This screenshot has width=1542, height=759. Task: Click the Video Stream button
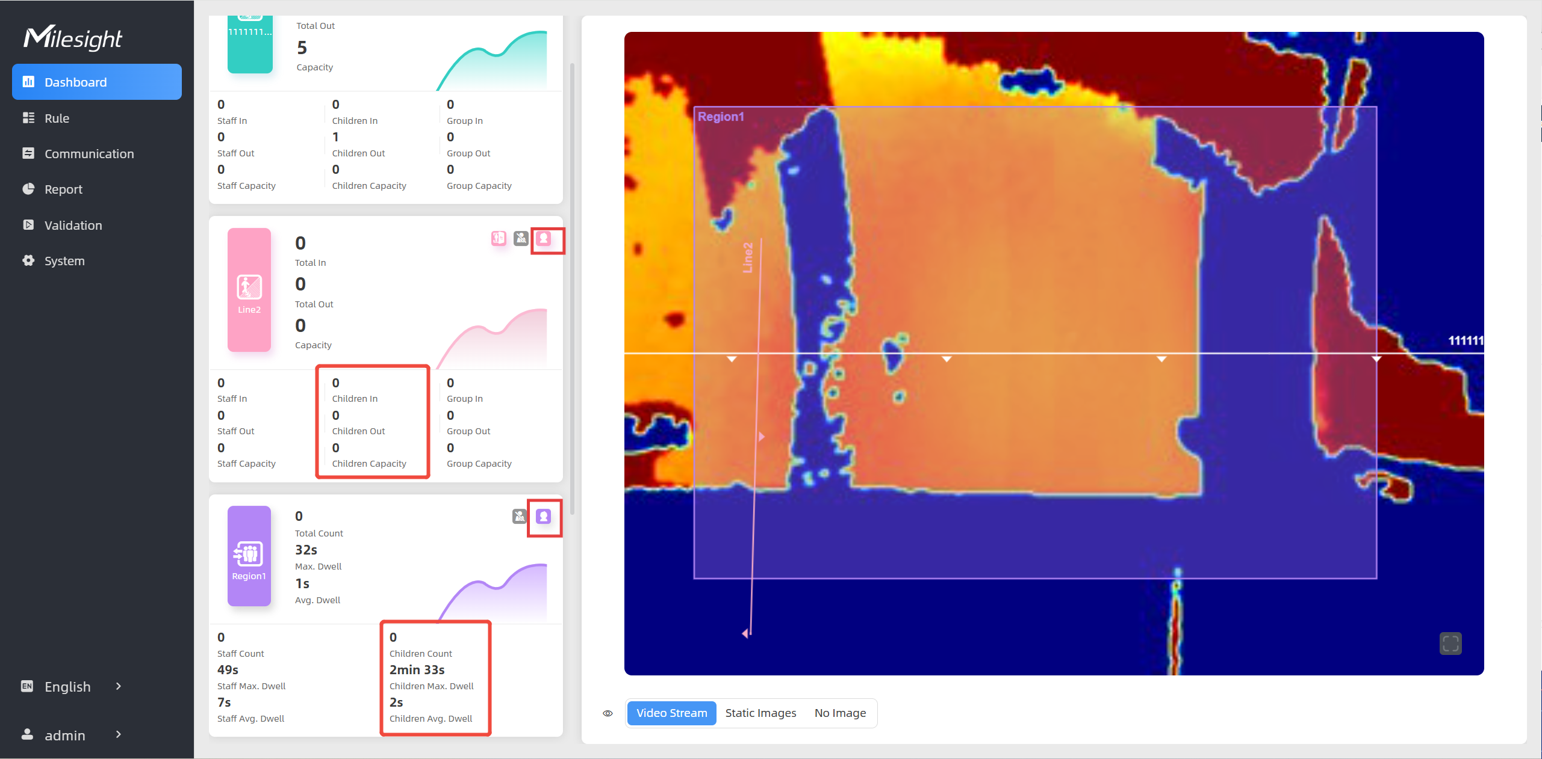[671, 713]
